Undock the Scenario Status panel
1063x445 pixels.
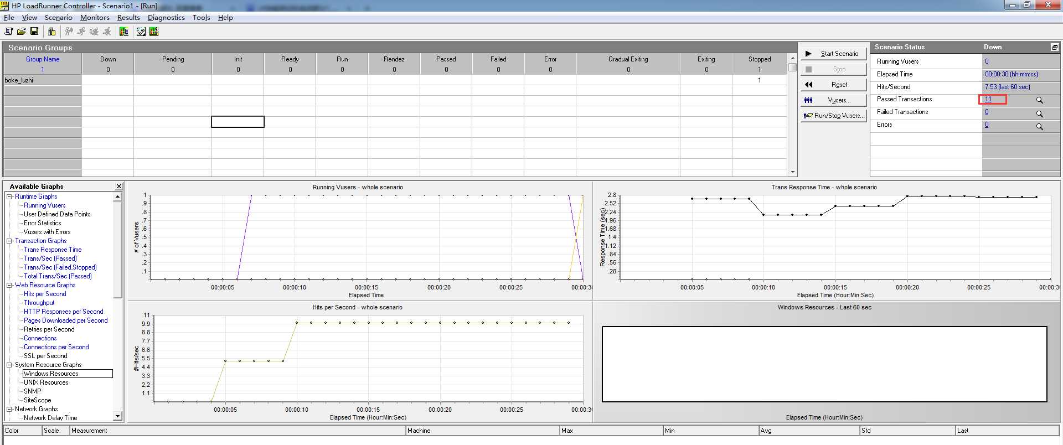[1054, 48]
